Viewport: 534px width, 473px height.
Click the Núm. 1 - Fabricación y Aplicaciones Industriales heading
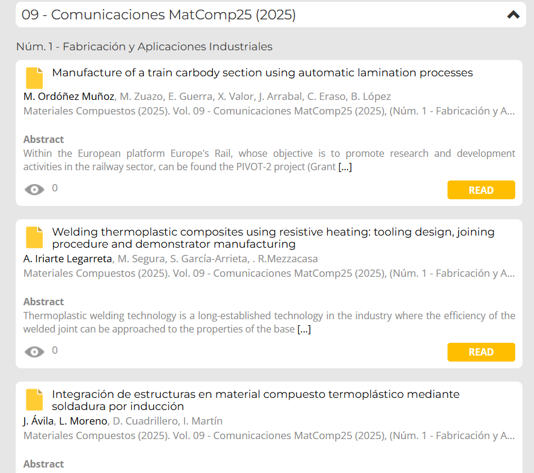(x=145, y=47)
